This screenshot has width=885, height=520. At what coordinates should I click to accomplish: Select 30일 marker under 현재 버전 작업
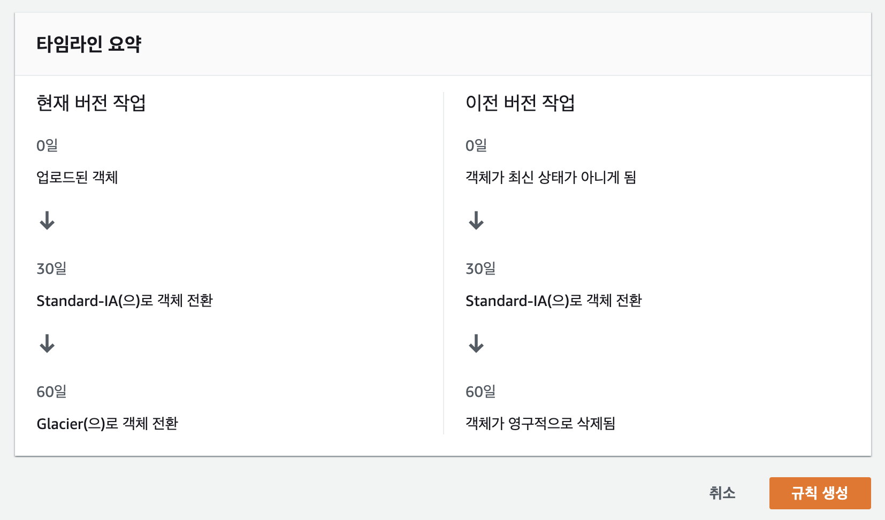pos(51,269)
